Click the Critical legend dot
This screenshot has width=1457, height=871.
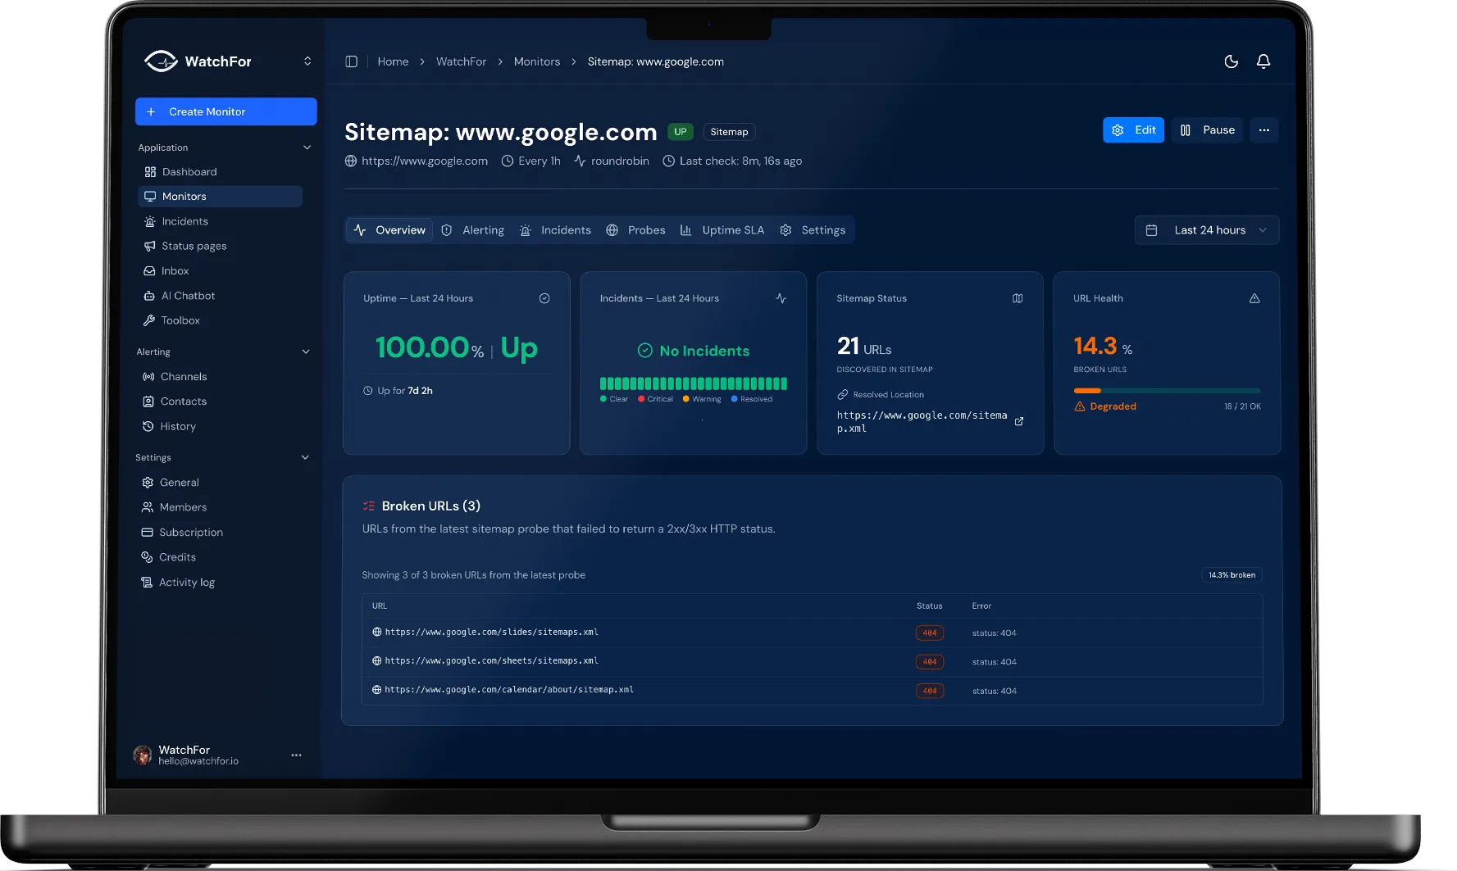point(641,399)
